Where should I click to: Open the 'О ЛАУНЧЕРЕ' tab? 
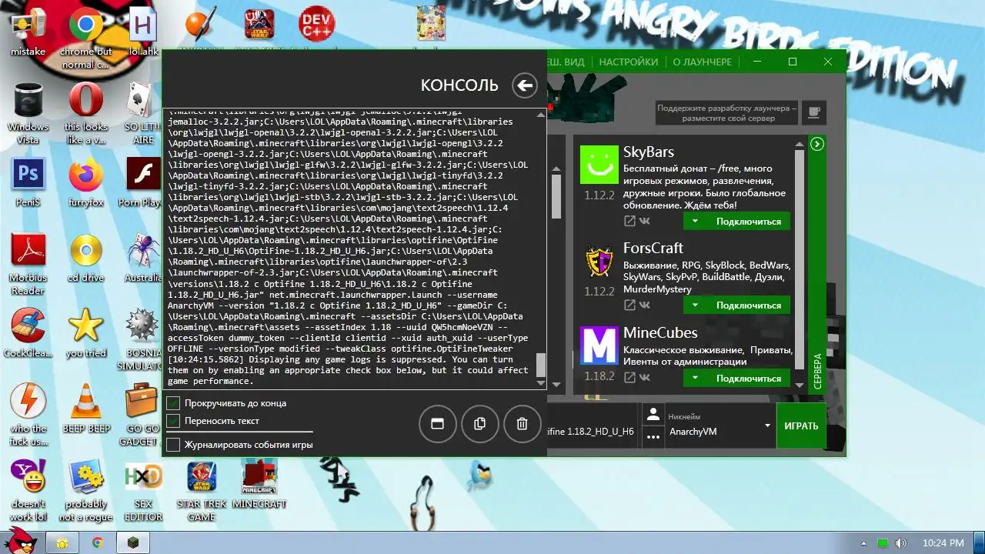[702, 62]
